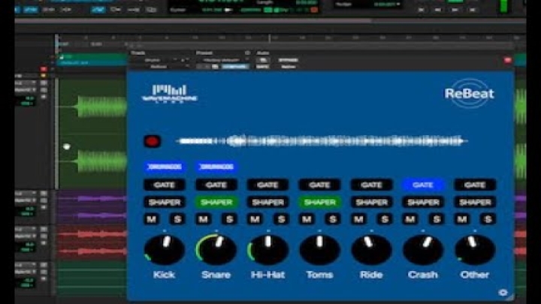Click the highlighted COMPARE button
The width and height of the screenshot is (541, 304).
tap(234, 67)
